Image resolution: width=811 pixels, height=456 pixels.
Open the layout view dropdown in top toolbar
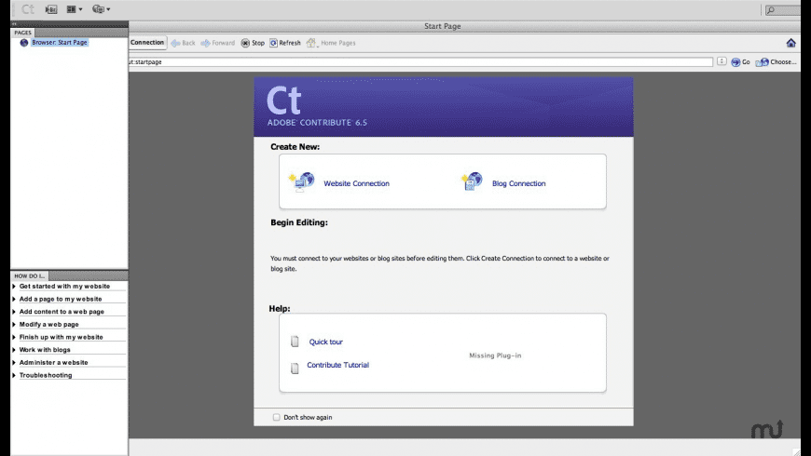pos(74,9)
